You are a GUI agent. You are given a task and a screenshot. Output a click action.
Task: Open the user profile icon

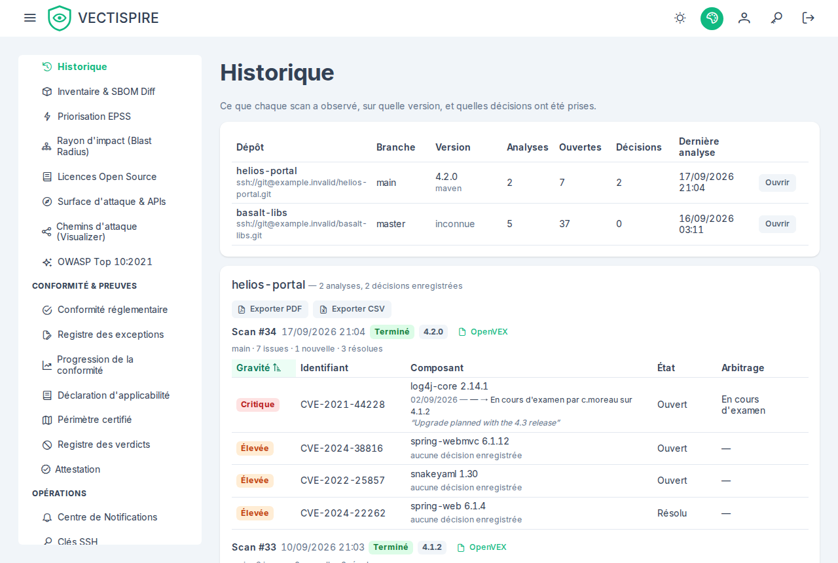744,18
